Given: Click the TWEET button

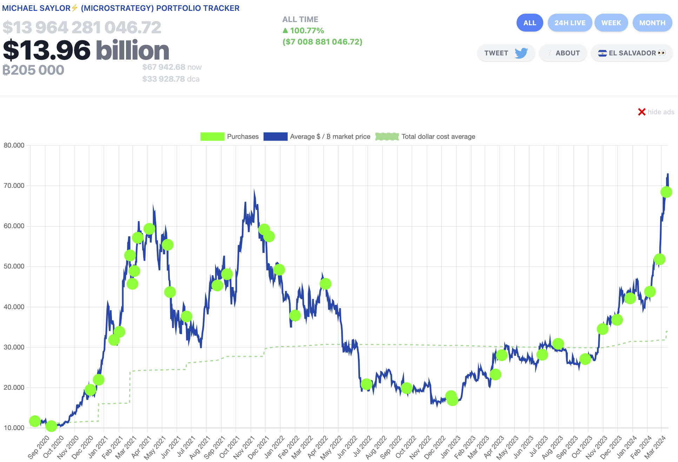Looking at the screenshot, I should (x=506, y=53).
